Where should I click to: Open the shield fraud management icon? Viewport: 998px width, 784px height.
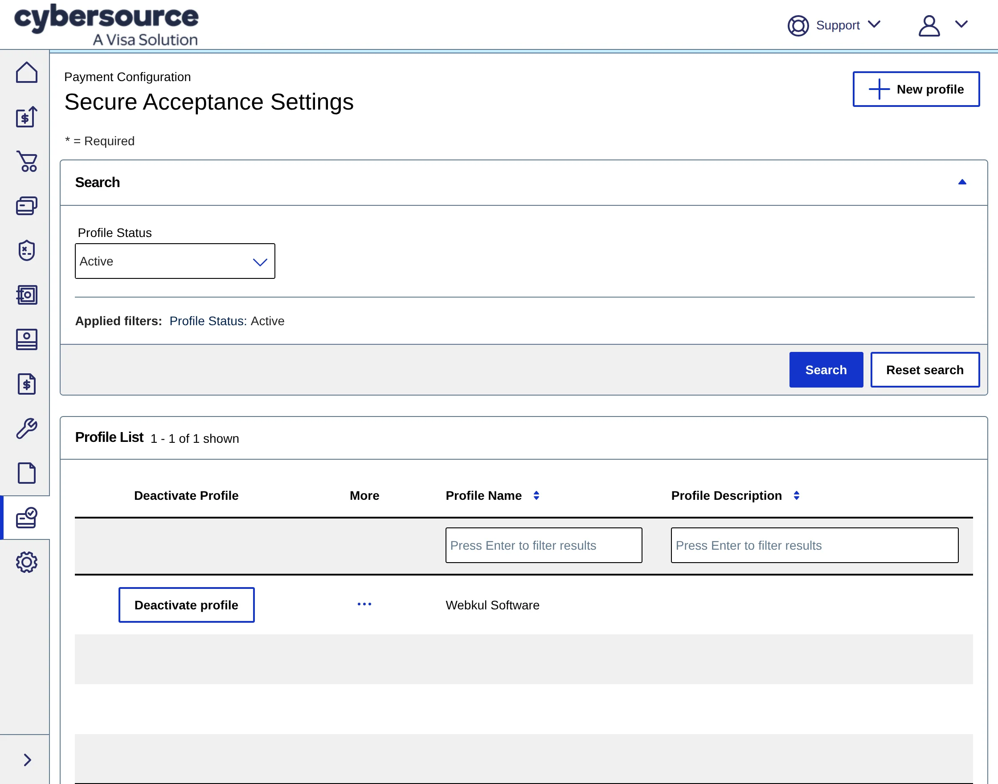pos(27,250)
